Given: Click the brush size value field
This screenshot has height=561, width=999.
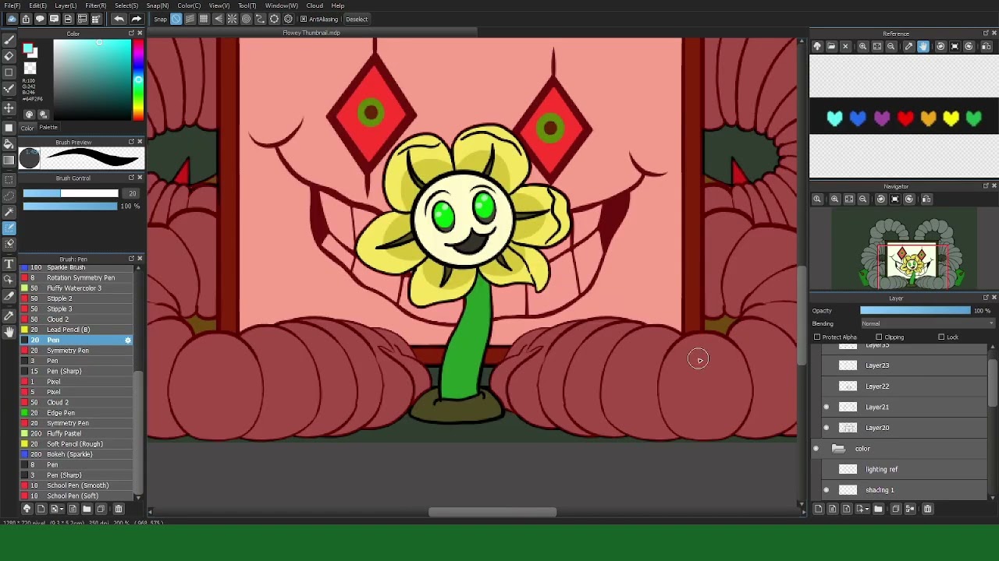Looking at the screenshot, I should pyautogui.click(x=131, y=193).
